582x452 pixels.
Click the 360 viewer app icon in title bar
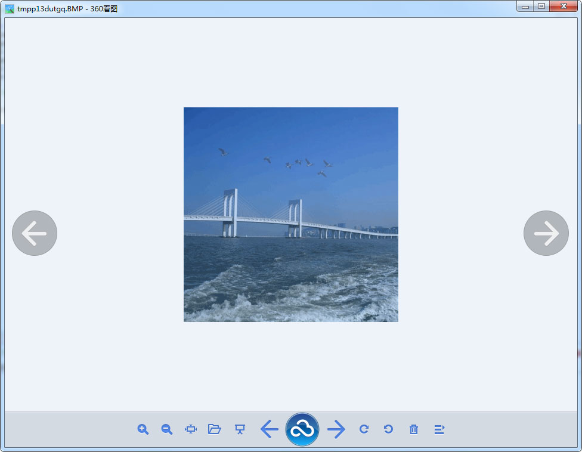click(10, 8)
